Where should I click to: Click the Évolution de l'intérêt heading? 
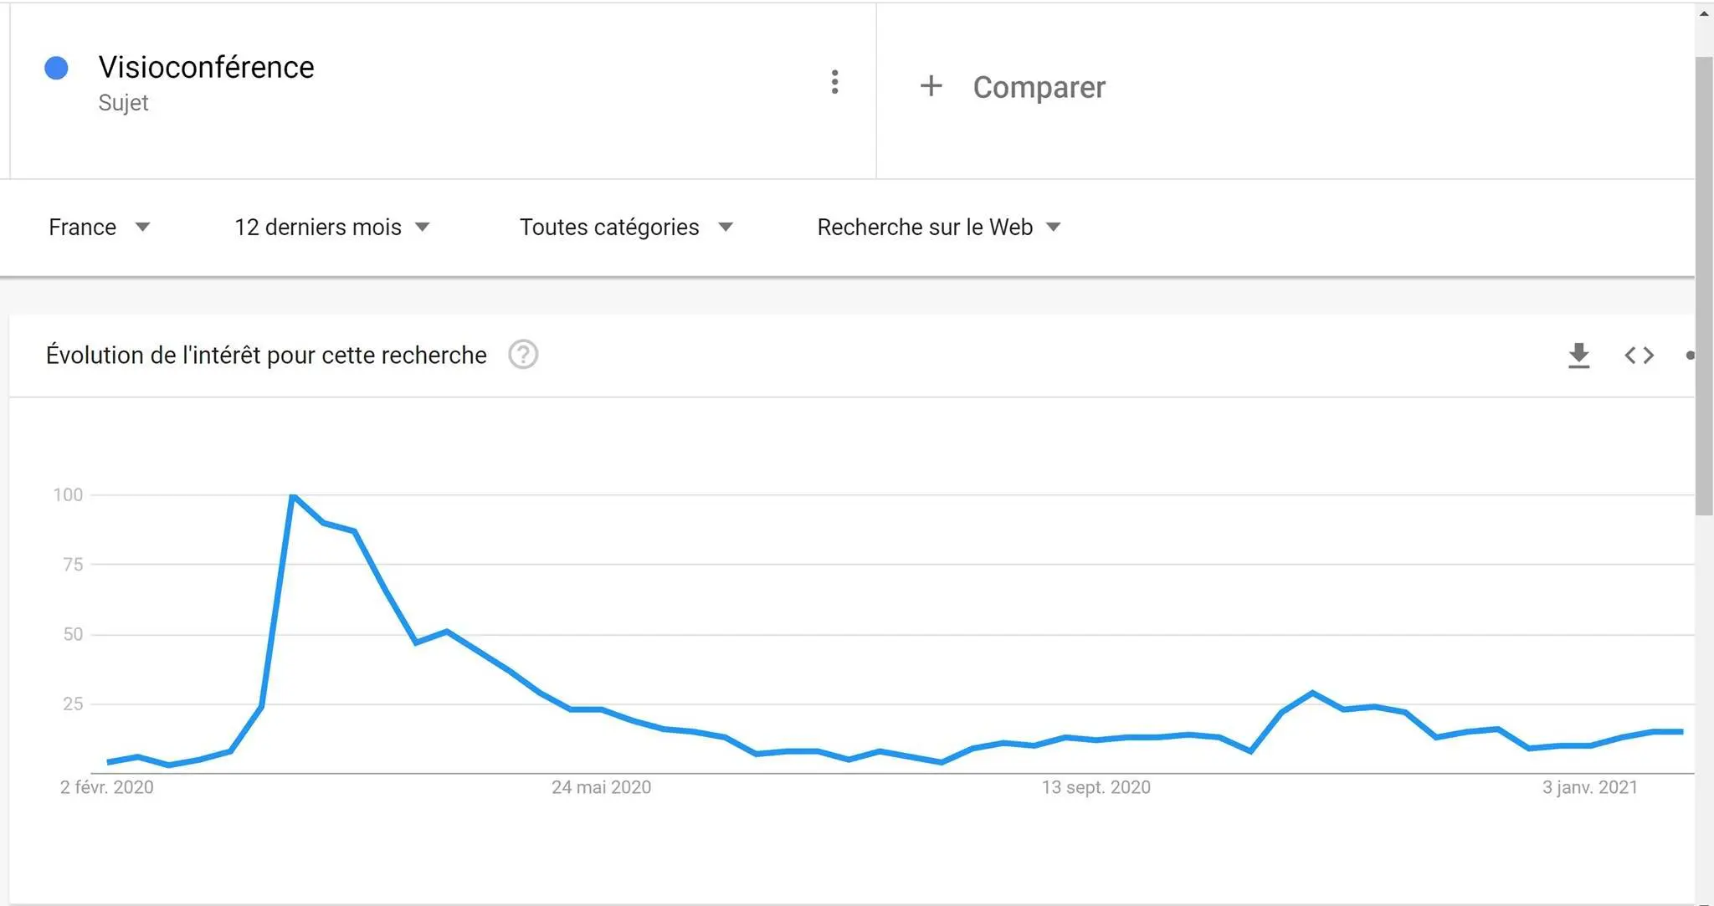click(x=266, y=355)
